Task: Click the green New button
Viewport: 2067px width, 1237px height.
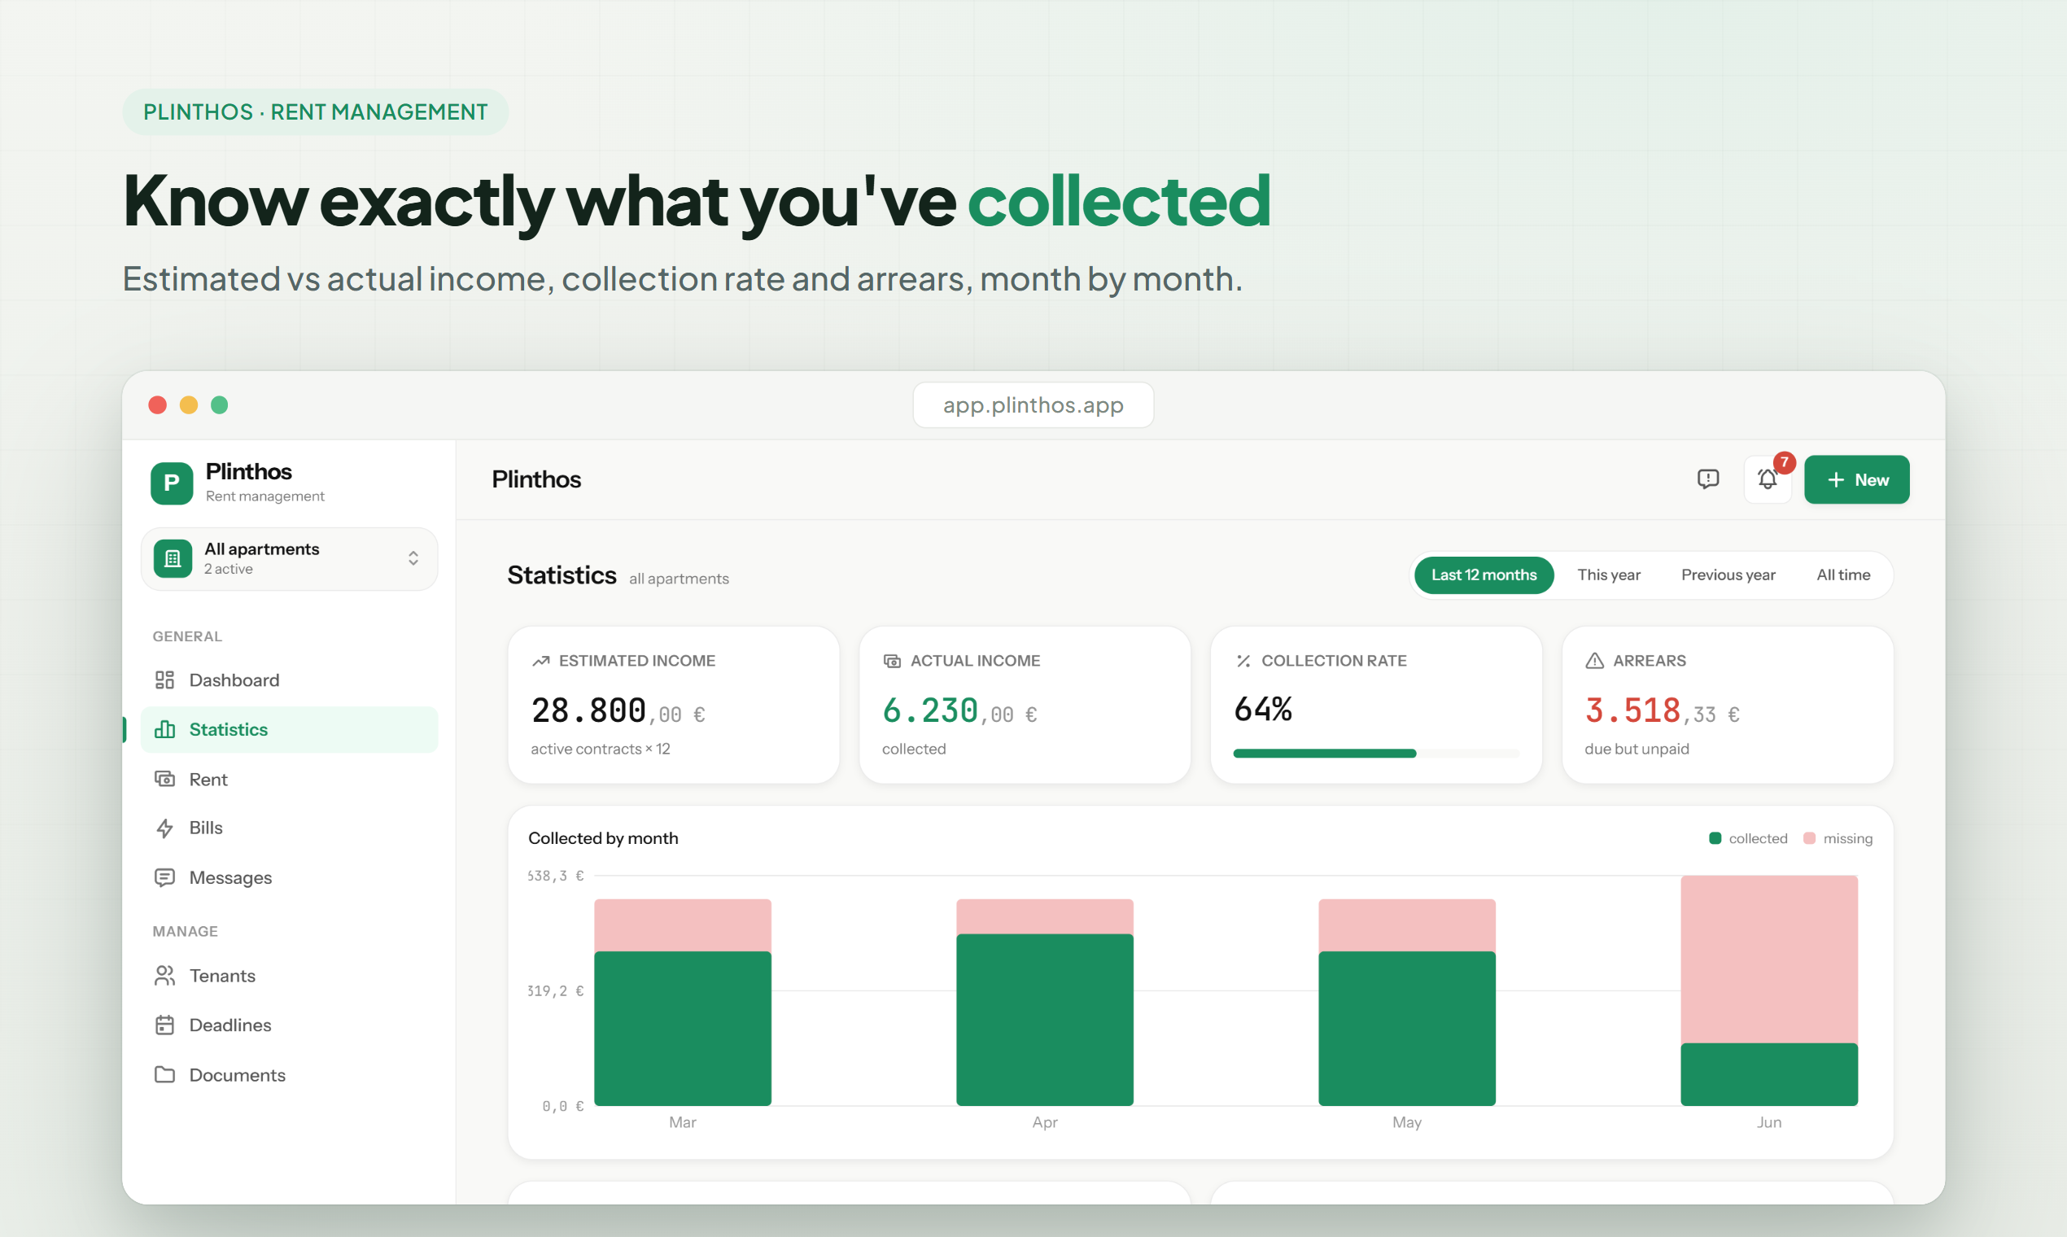Action: pyautogui.click(x=1856, y=479)
